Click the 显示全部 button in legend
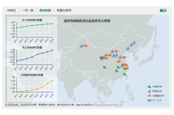The image size is (174, 115). [x=157, y=100]
